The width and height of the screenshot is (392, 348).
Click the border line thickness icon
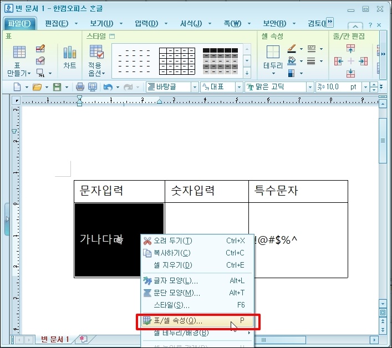point(311,61)
